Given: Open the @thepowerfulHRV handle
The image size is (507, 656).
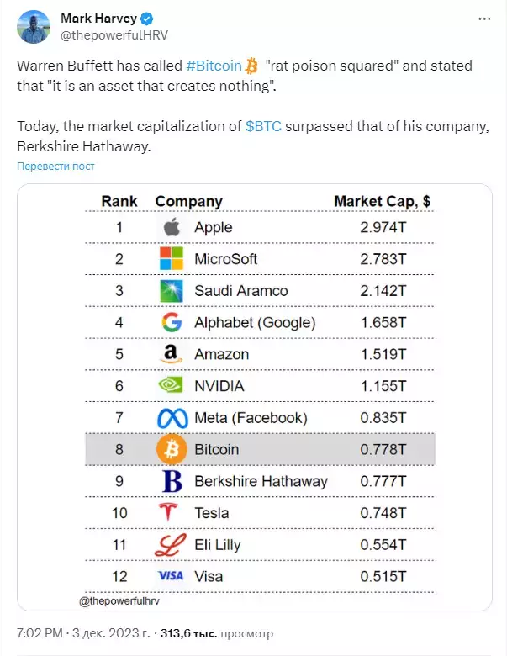Looking at the screenshot, I should [x=114, y=35].
